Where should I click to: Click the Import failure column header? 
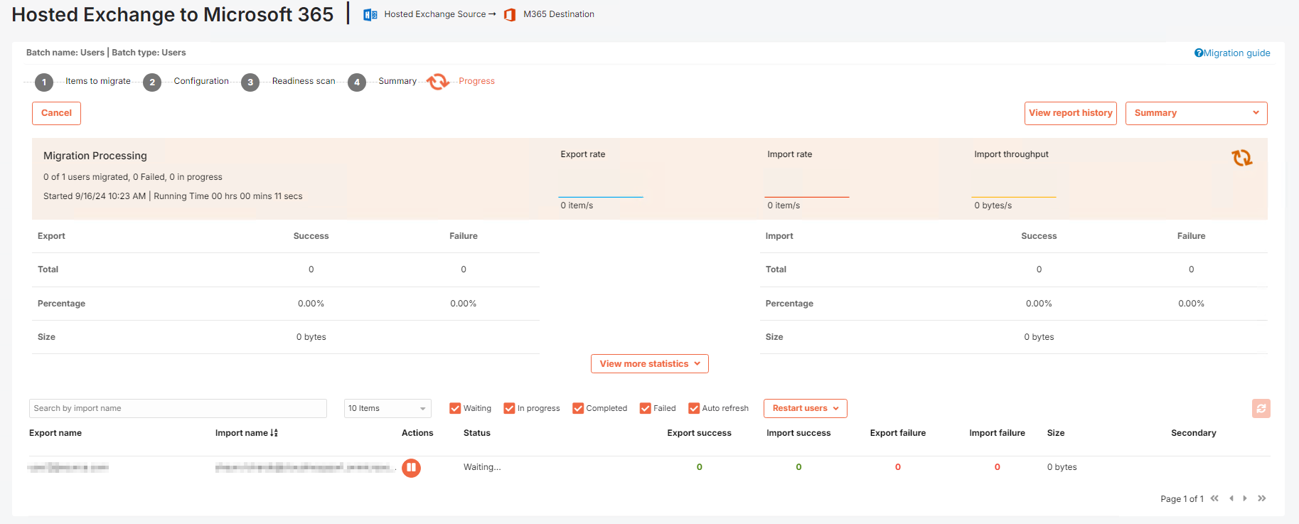(x=997, y=433)
